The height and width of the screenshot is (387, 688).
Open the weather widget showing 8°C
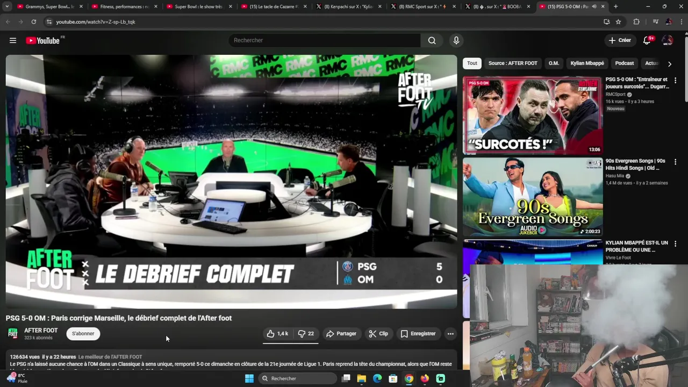click(16, 378)
